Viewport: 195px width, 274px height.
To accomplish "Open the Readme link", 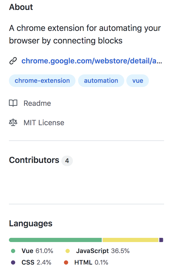I will (37, 103).
